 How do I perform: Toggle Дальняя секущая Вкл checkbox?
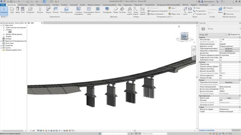220,71
